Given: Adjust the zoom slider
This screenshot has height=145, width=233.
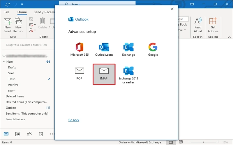Looking at the screenshot, I should (203, 142).
